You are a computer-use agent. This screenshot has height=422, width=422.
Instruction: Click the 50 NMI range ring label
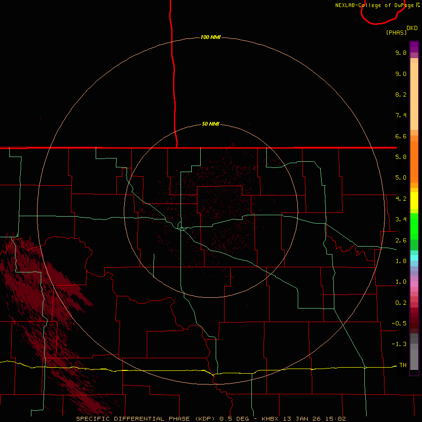pyautogui.click(x=211, y=124)
